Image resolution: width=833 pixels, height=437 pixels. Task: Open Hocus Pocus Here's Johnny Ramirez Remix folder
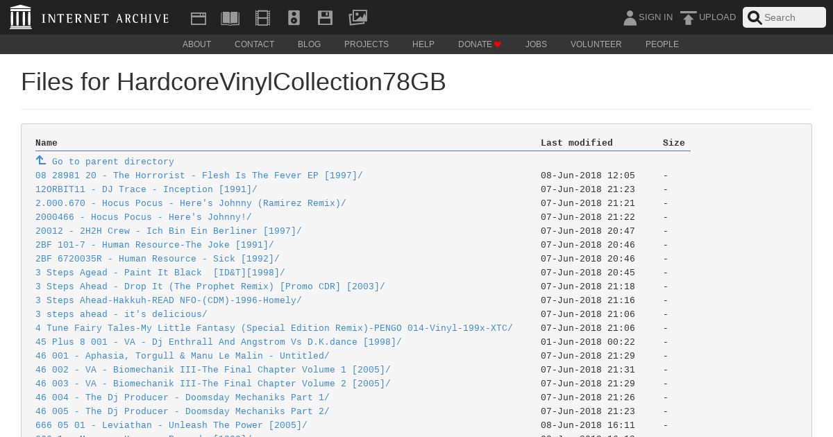[191, 203]
